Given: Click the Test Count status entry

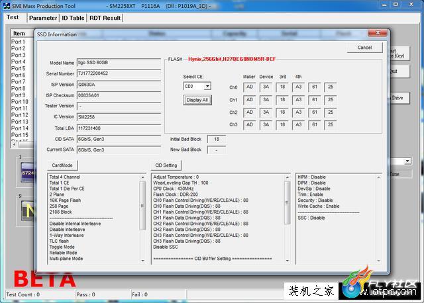Looking at the screenshot, I should tap(23, 294).
